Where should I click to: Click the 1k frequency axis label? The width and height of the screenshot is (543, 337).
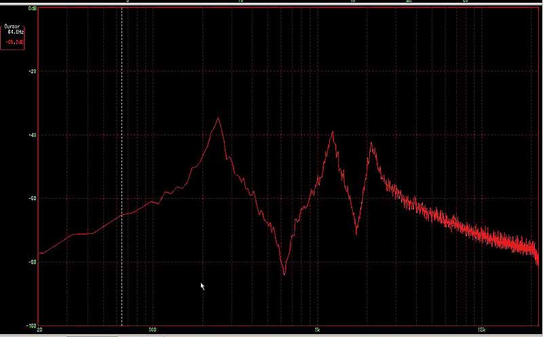pyautogui.click(x=317, y=331)
